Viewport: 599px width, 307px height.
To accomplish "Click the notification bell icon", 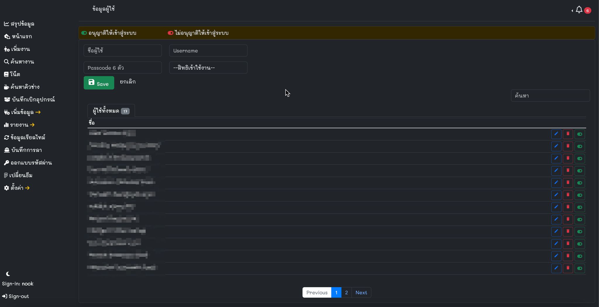I will 579,10.
